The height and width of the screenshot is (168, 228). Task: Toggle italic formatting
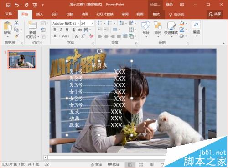click(61, 30)
